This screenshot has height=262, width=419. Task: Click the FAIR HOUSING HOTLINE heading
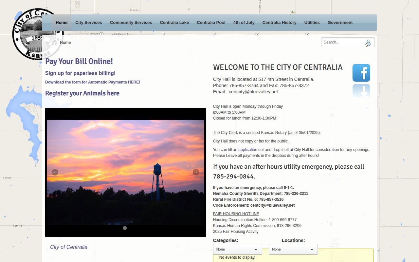coord(236,214)
